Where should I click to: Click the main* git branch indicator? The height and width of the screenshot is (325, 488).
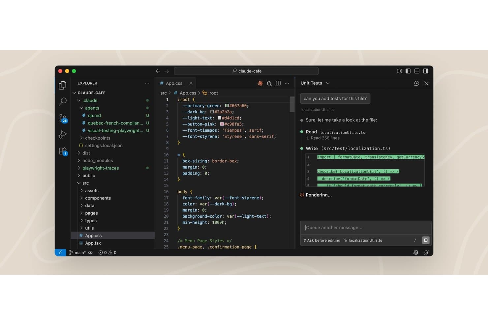77,253
